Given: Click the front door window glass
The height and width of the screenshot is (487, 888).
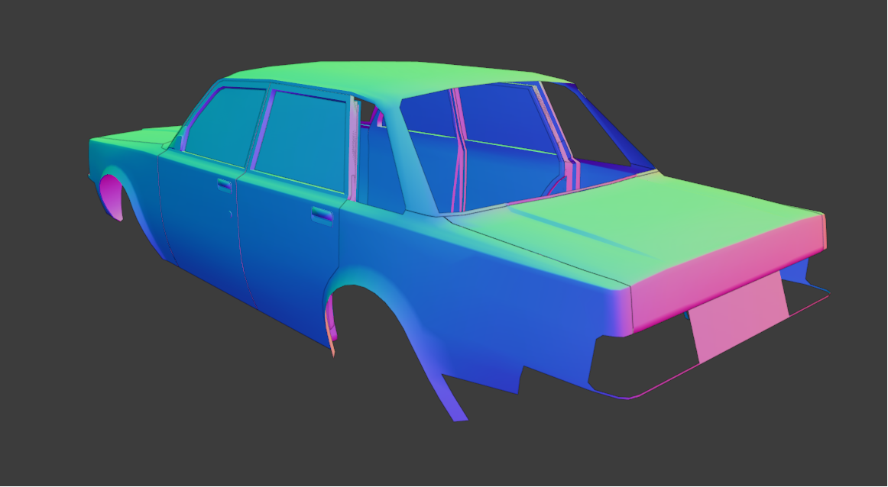Looking at the screenshot, I should point(224,126).
